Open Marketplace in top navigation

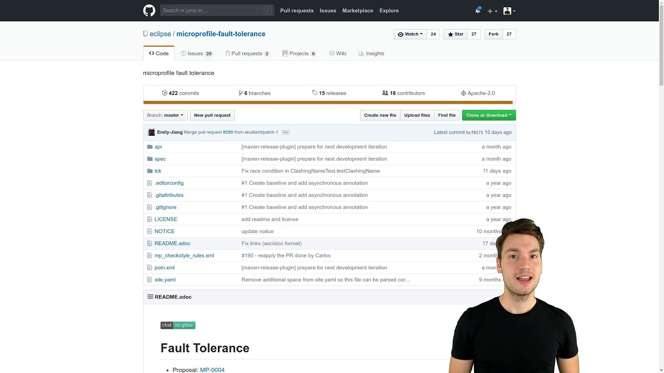(x=357, y=10)
